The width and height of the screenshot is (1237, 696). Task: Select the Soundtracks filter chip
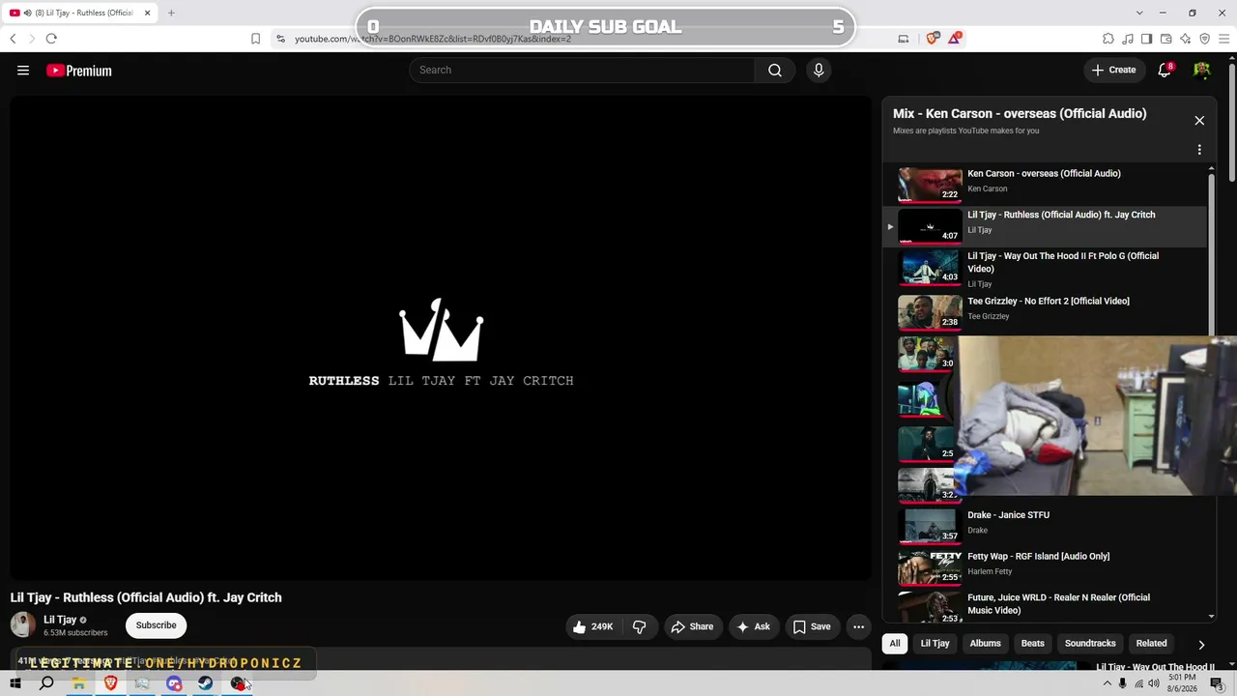(1090, 643)
